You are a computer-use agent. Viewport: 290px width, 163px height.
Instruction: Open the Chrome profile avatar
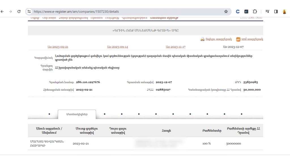pyautogui.click(x=284, y=12)
